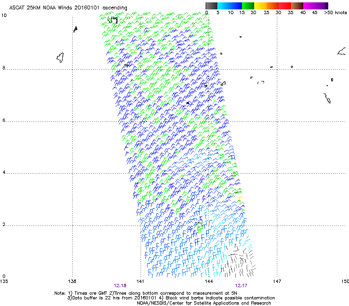
Task: Click the longitude label '141'
Action: click(x=140, y=282)
